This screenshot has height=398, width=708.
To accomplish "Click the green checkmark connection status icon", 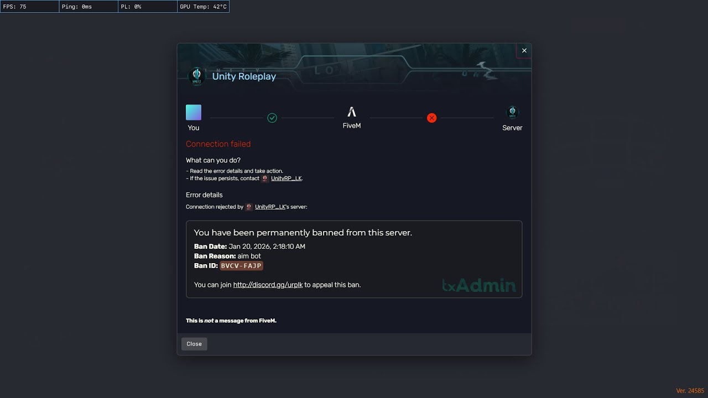I will (272, 118).
